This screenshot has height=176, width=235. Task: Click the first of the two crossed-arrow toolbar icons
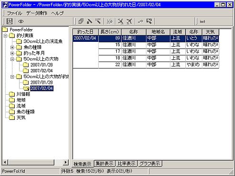(x=121, y=21)
